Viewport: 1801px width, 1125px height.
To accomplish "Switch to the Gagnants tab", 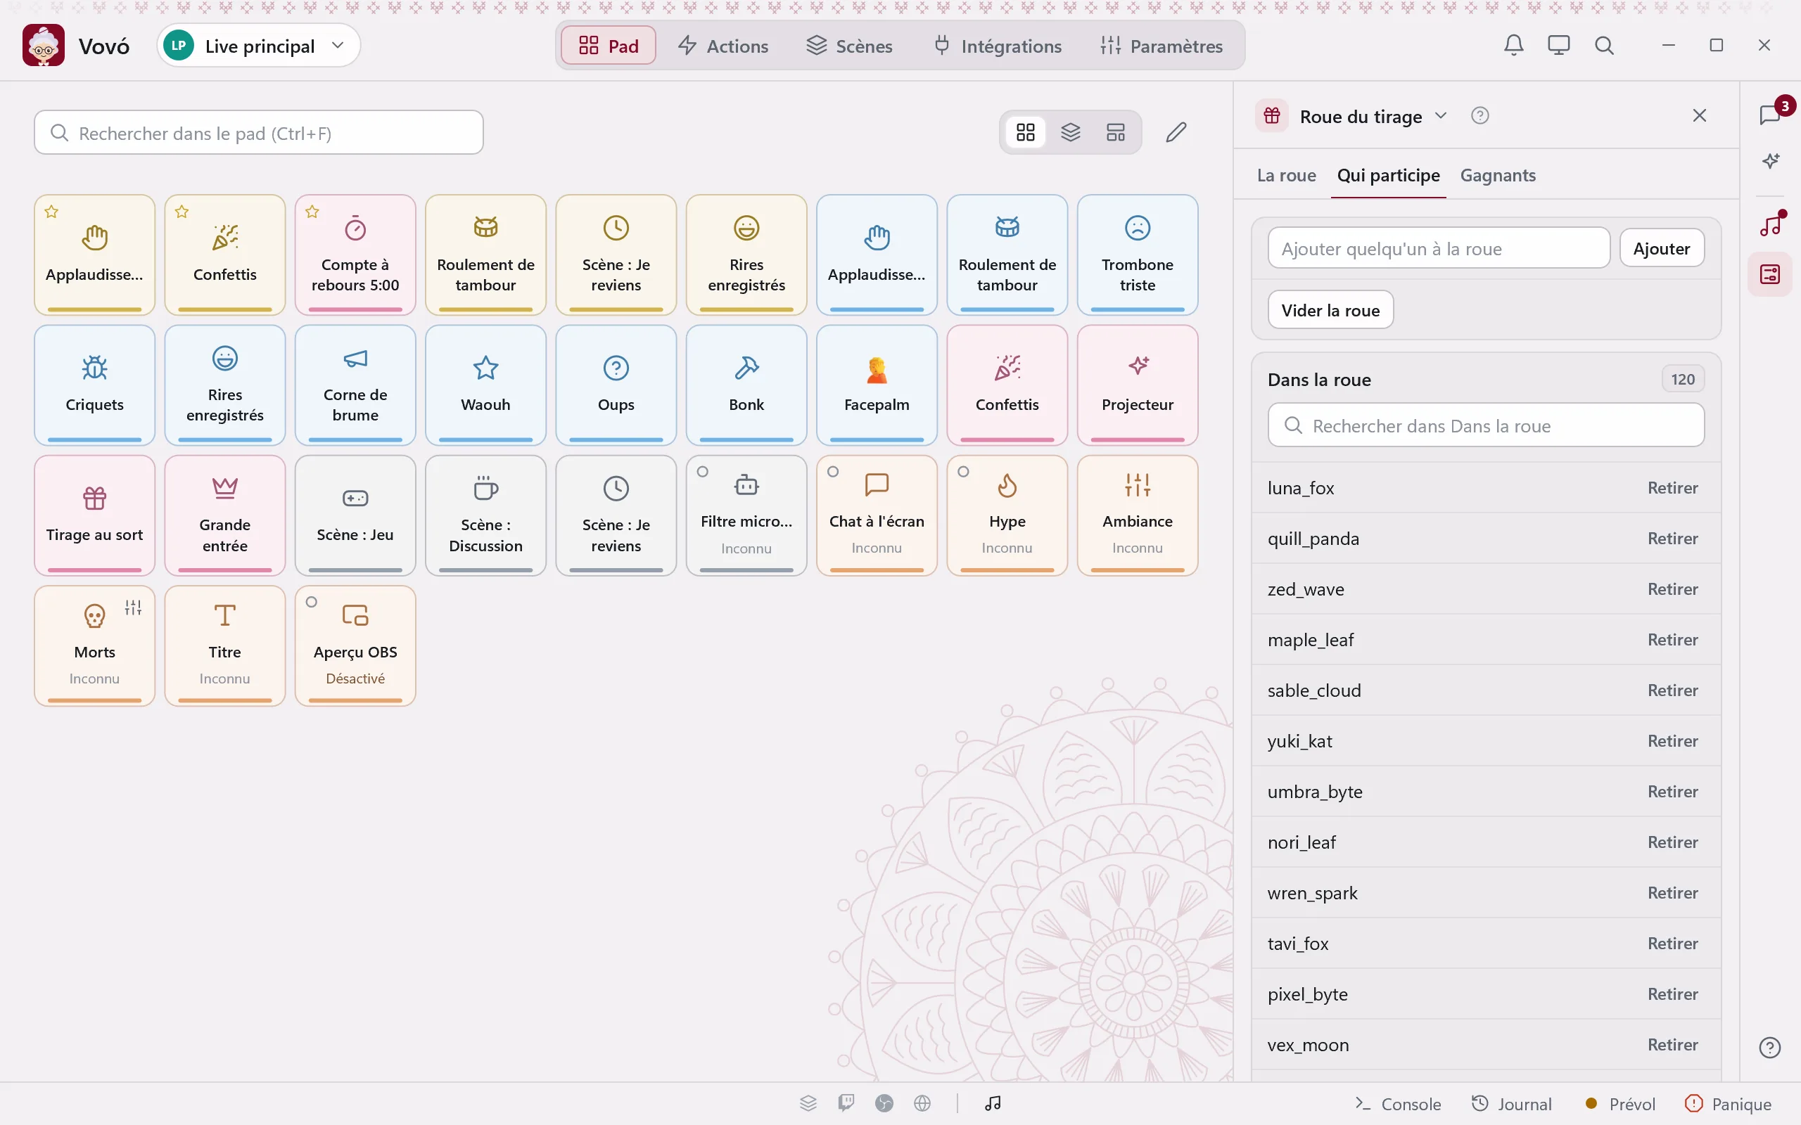I will coord(1497,176).
